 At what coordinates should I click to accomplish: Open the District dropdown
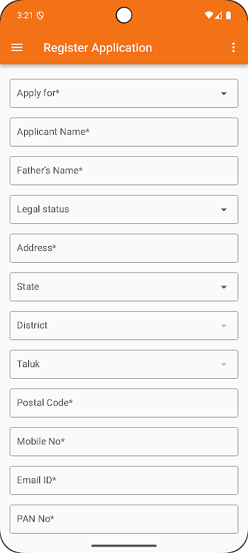pos(124,326)
